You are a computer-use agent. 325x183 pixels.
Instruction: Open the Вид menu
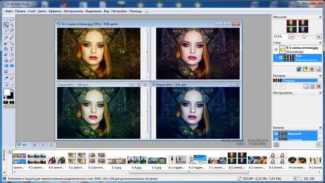coord(106,11)
